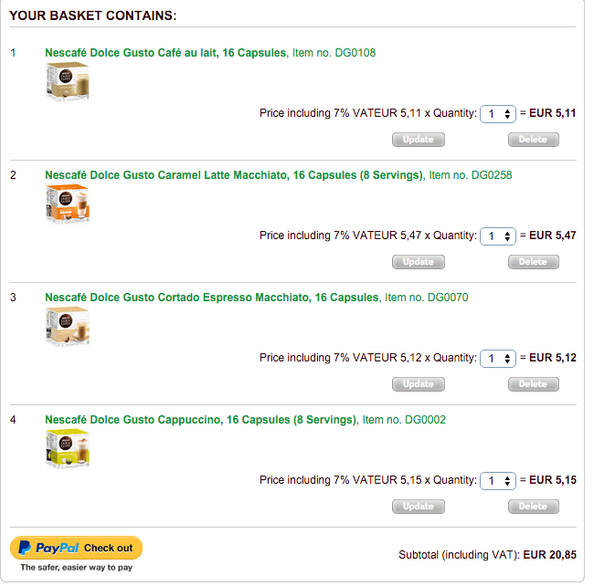Delete Café au lait from the basket

[533, 140]
